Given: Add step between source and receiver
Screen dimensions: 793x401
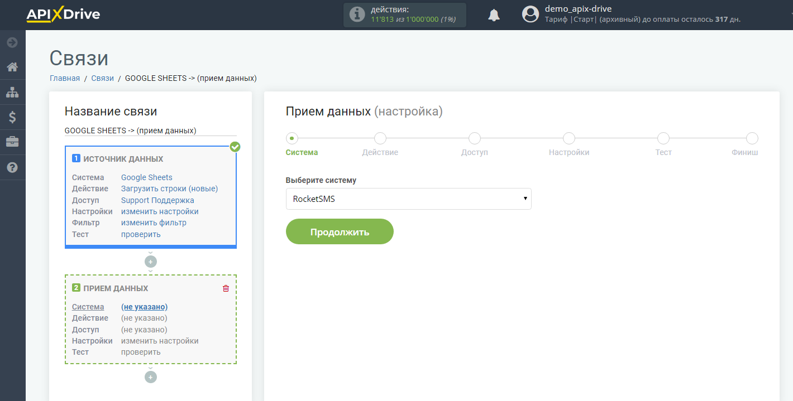Looking at the screenshot, I should tap(150, 262).
